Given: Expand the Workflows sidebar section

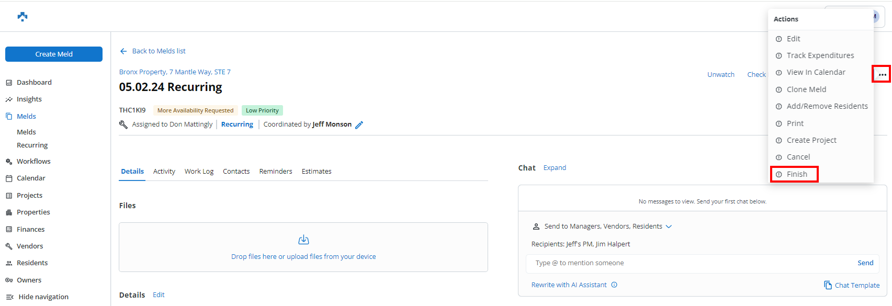Looking at the screenshot, I should (x=33, y=162).
